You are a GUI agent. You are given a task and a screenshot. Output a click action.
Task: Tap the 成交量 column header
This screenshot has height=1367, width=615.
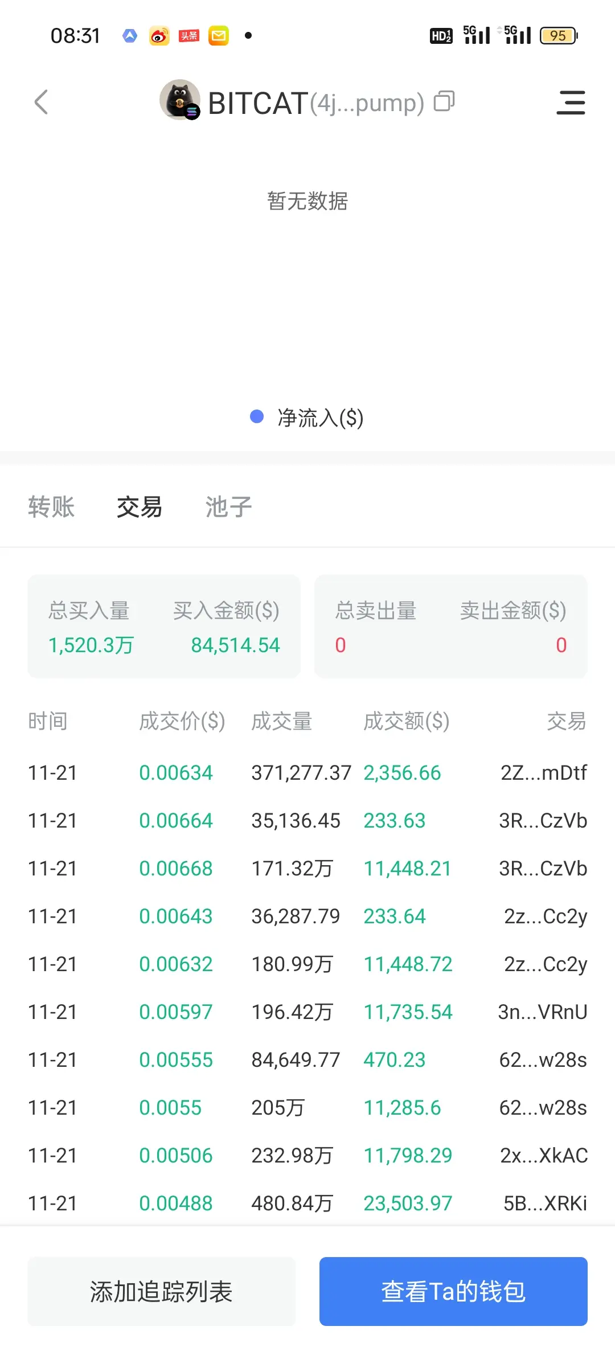coord(282,722)
